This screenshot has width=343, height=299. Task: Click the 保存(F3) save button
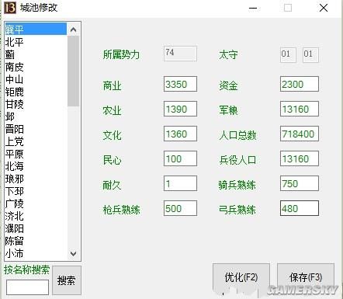point(306,278)
